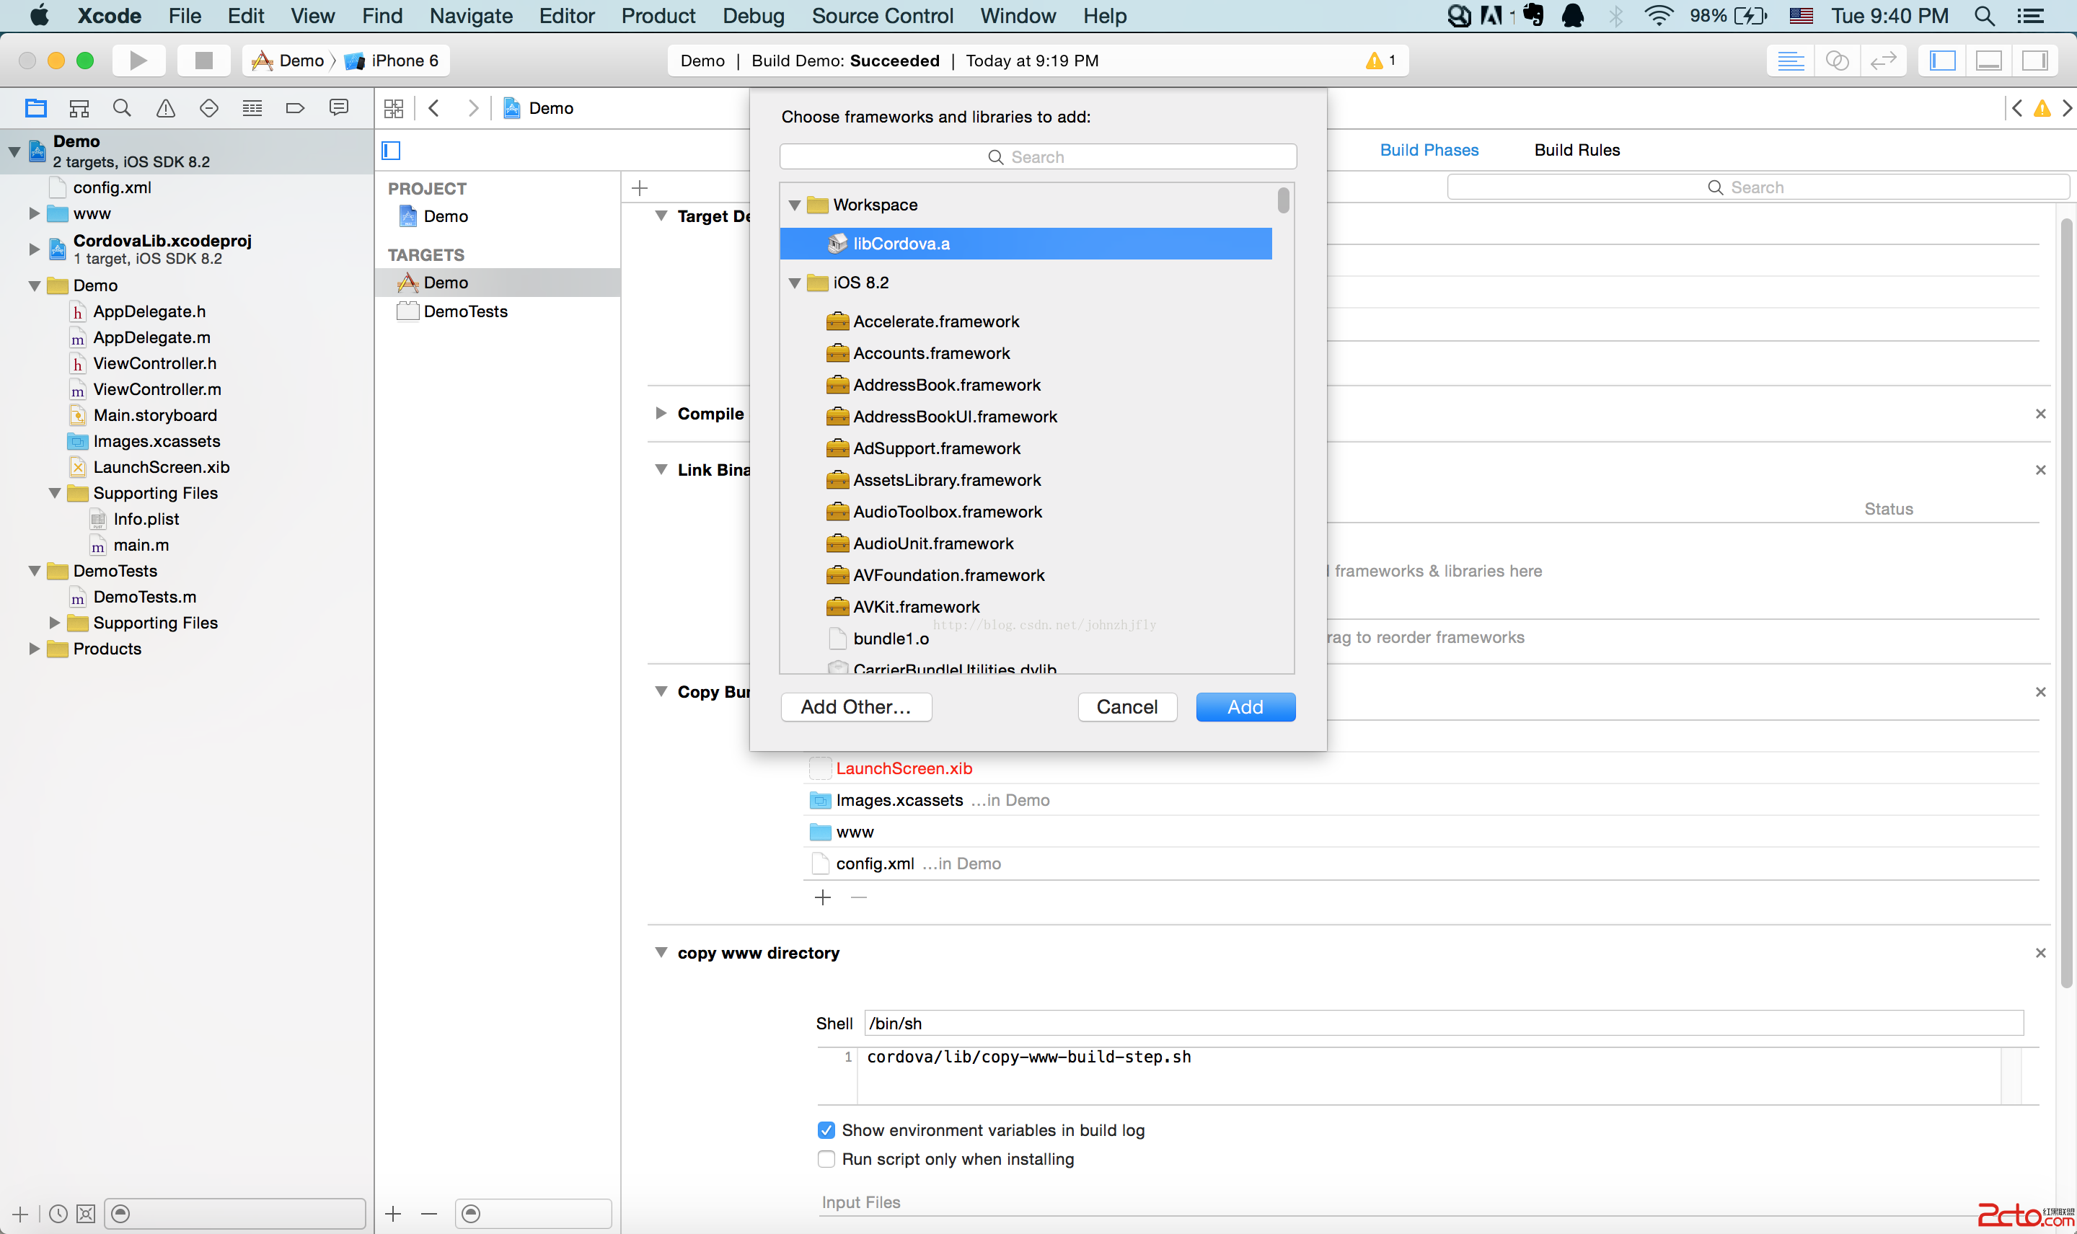Toggle the project and targets list sidebar button

391,151
